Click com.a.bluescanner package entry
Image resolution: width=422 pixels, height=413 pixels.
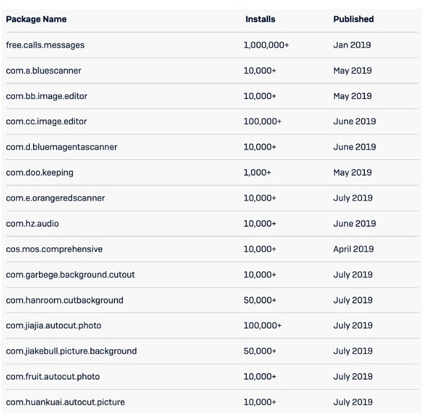click(43, 71)
